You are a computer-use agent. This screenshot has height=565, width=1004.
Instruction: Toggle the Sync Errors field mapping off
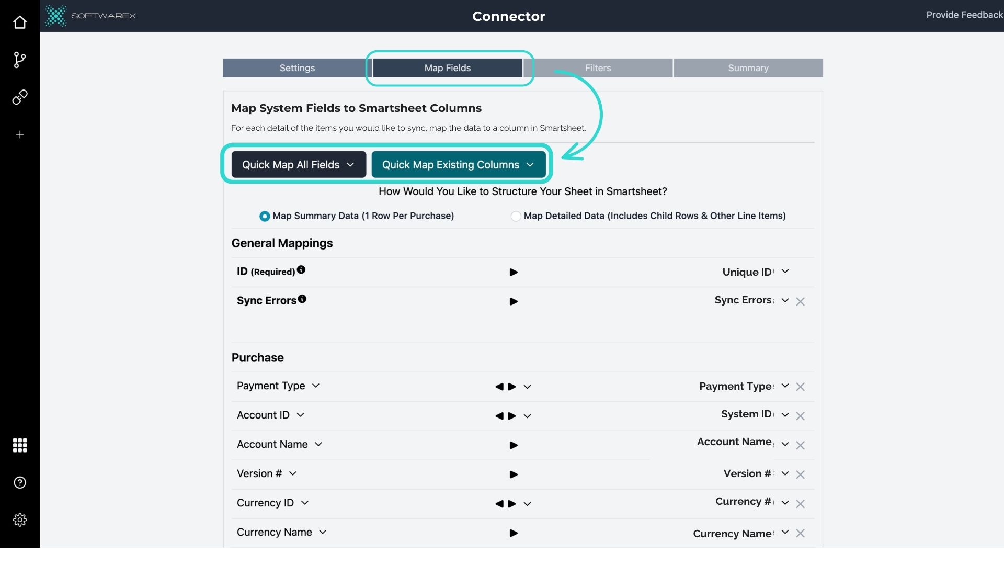(800, 301)
